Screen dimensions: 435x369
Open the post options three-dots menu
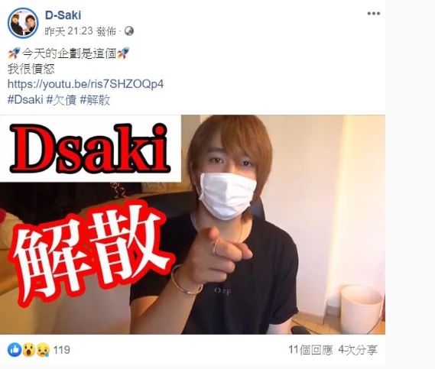click(373, 14)
